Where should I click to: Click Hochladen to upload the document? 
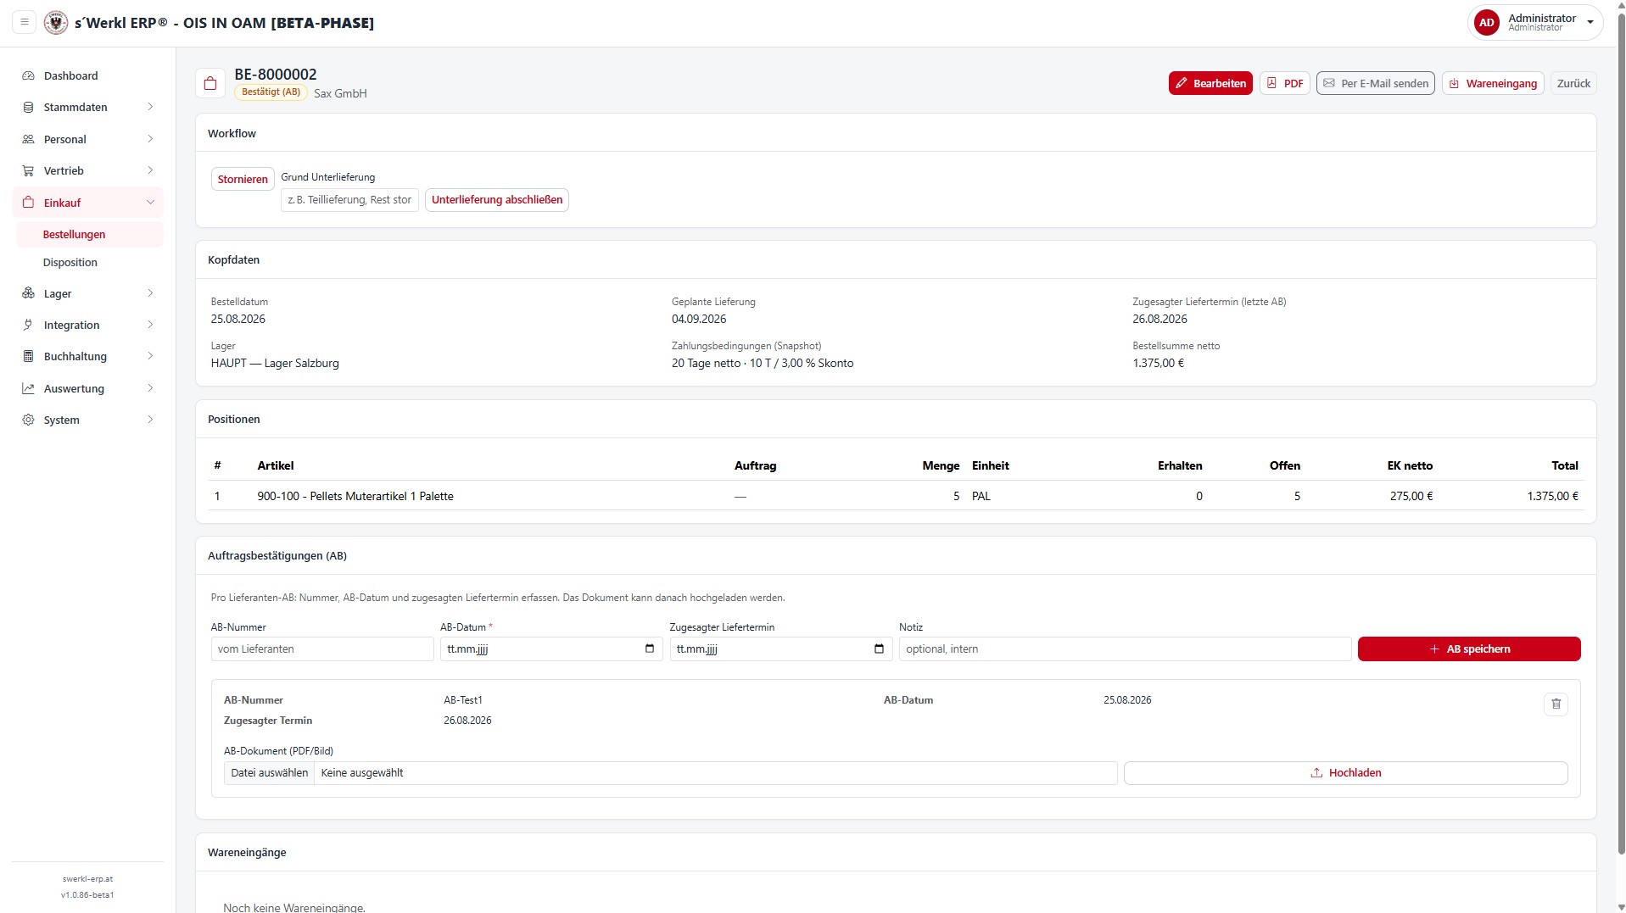coord(1345,773)
